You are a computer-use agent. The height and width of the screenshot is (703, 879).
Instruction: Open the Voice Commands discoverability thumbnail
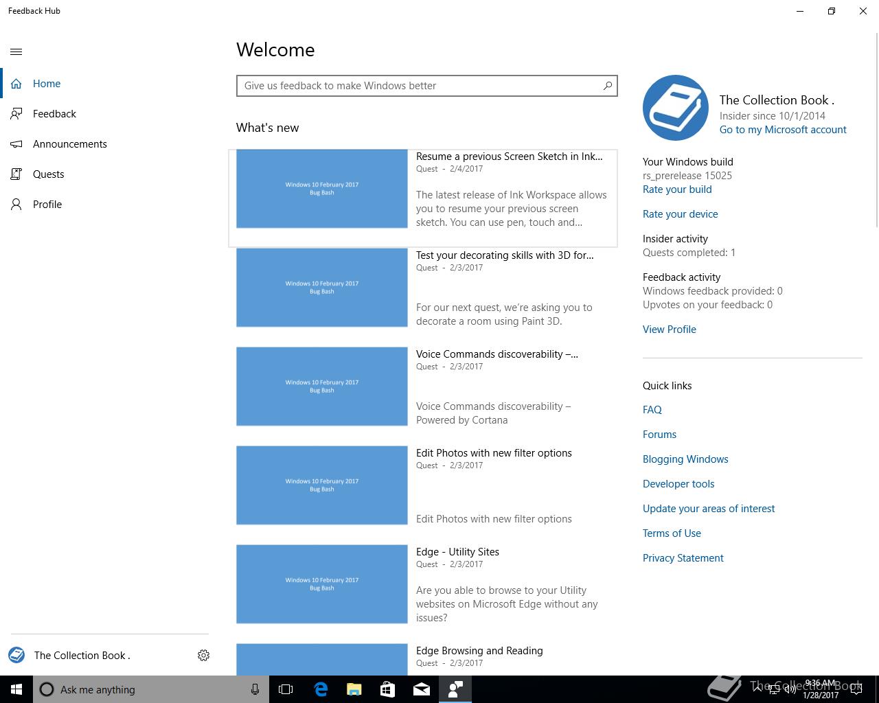pos(322,387)
